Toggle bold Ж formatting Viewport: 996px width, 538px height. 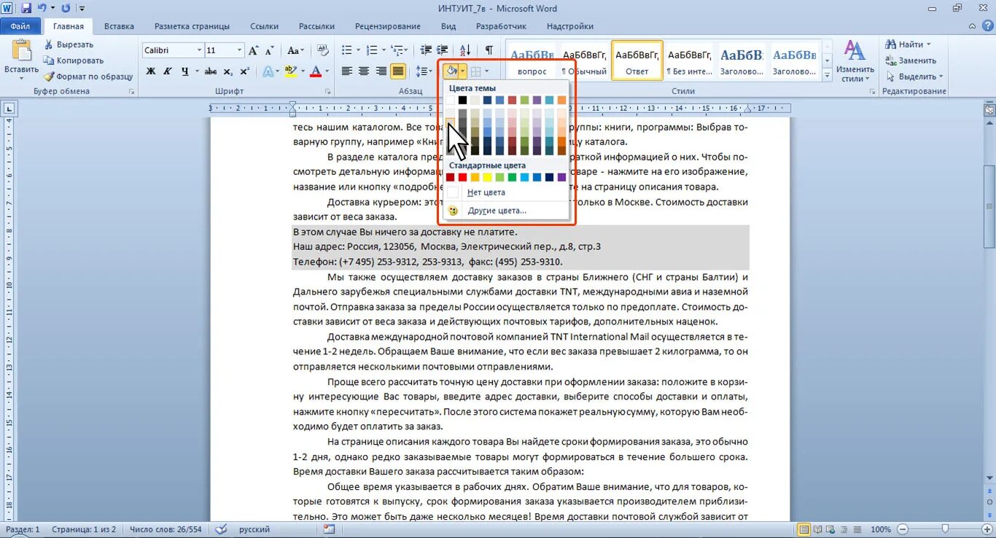[151, 71]
